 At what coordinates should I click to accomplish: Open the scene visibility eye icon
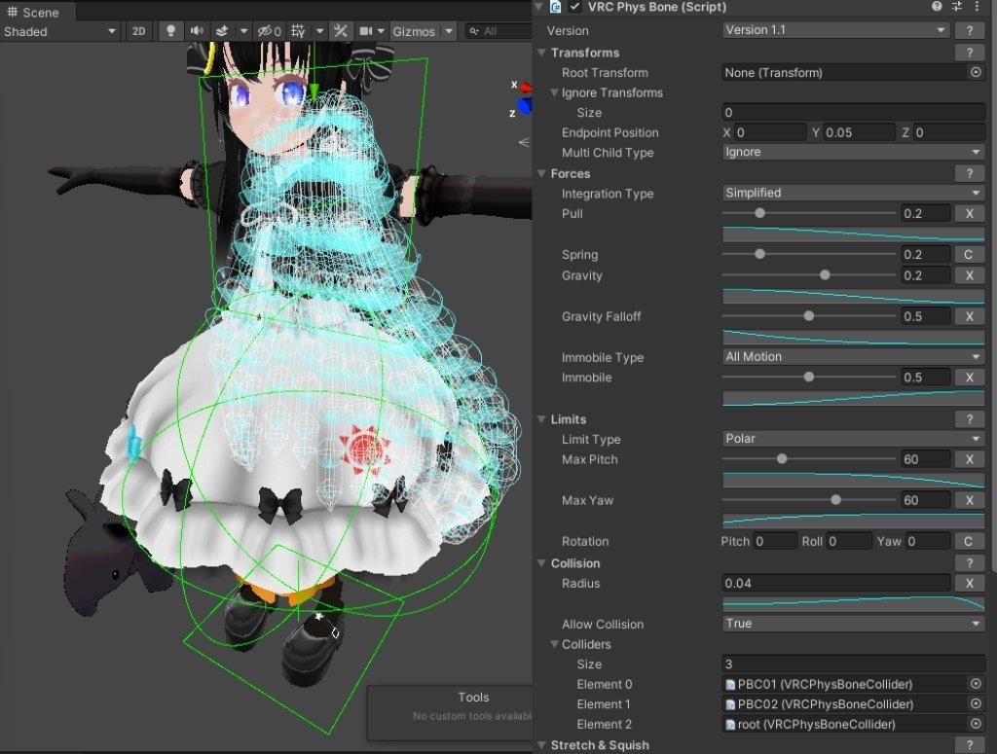pyautogui.click(x=266, y=30)
